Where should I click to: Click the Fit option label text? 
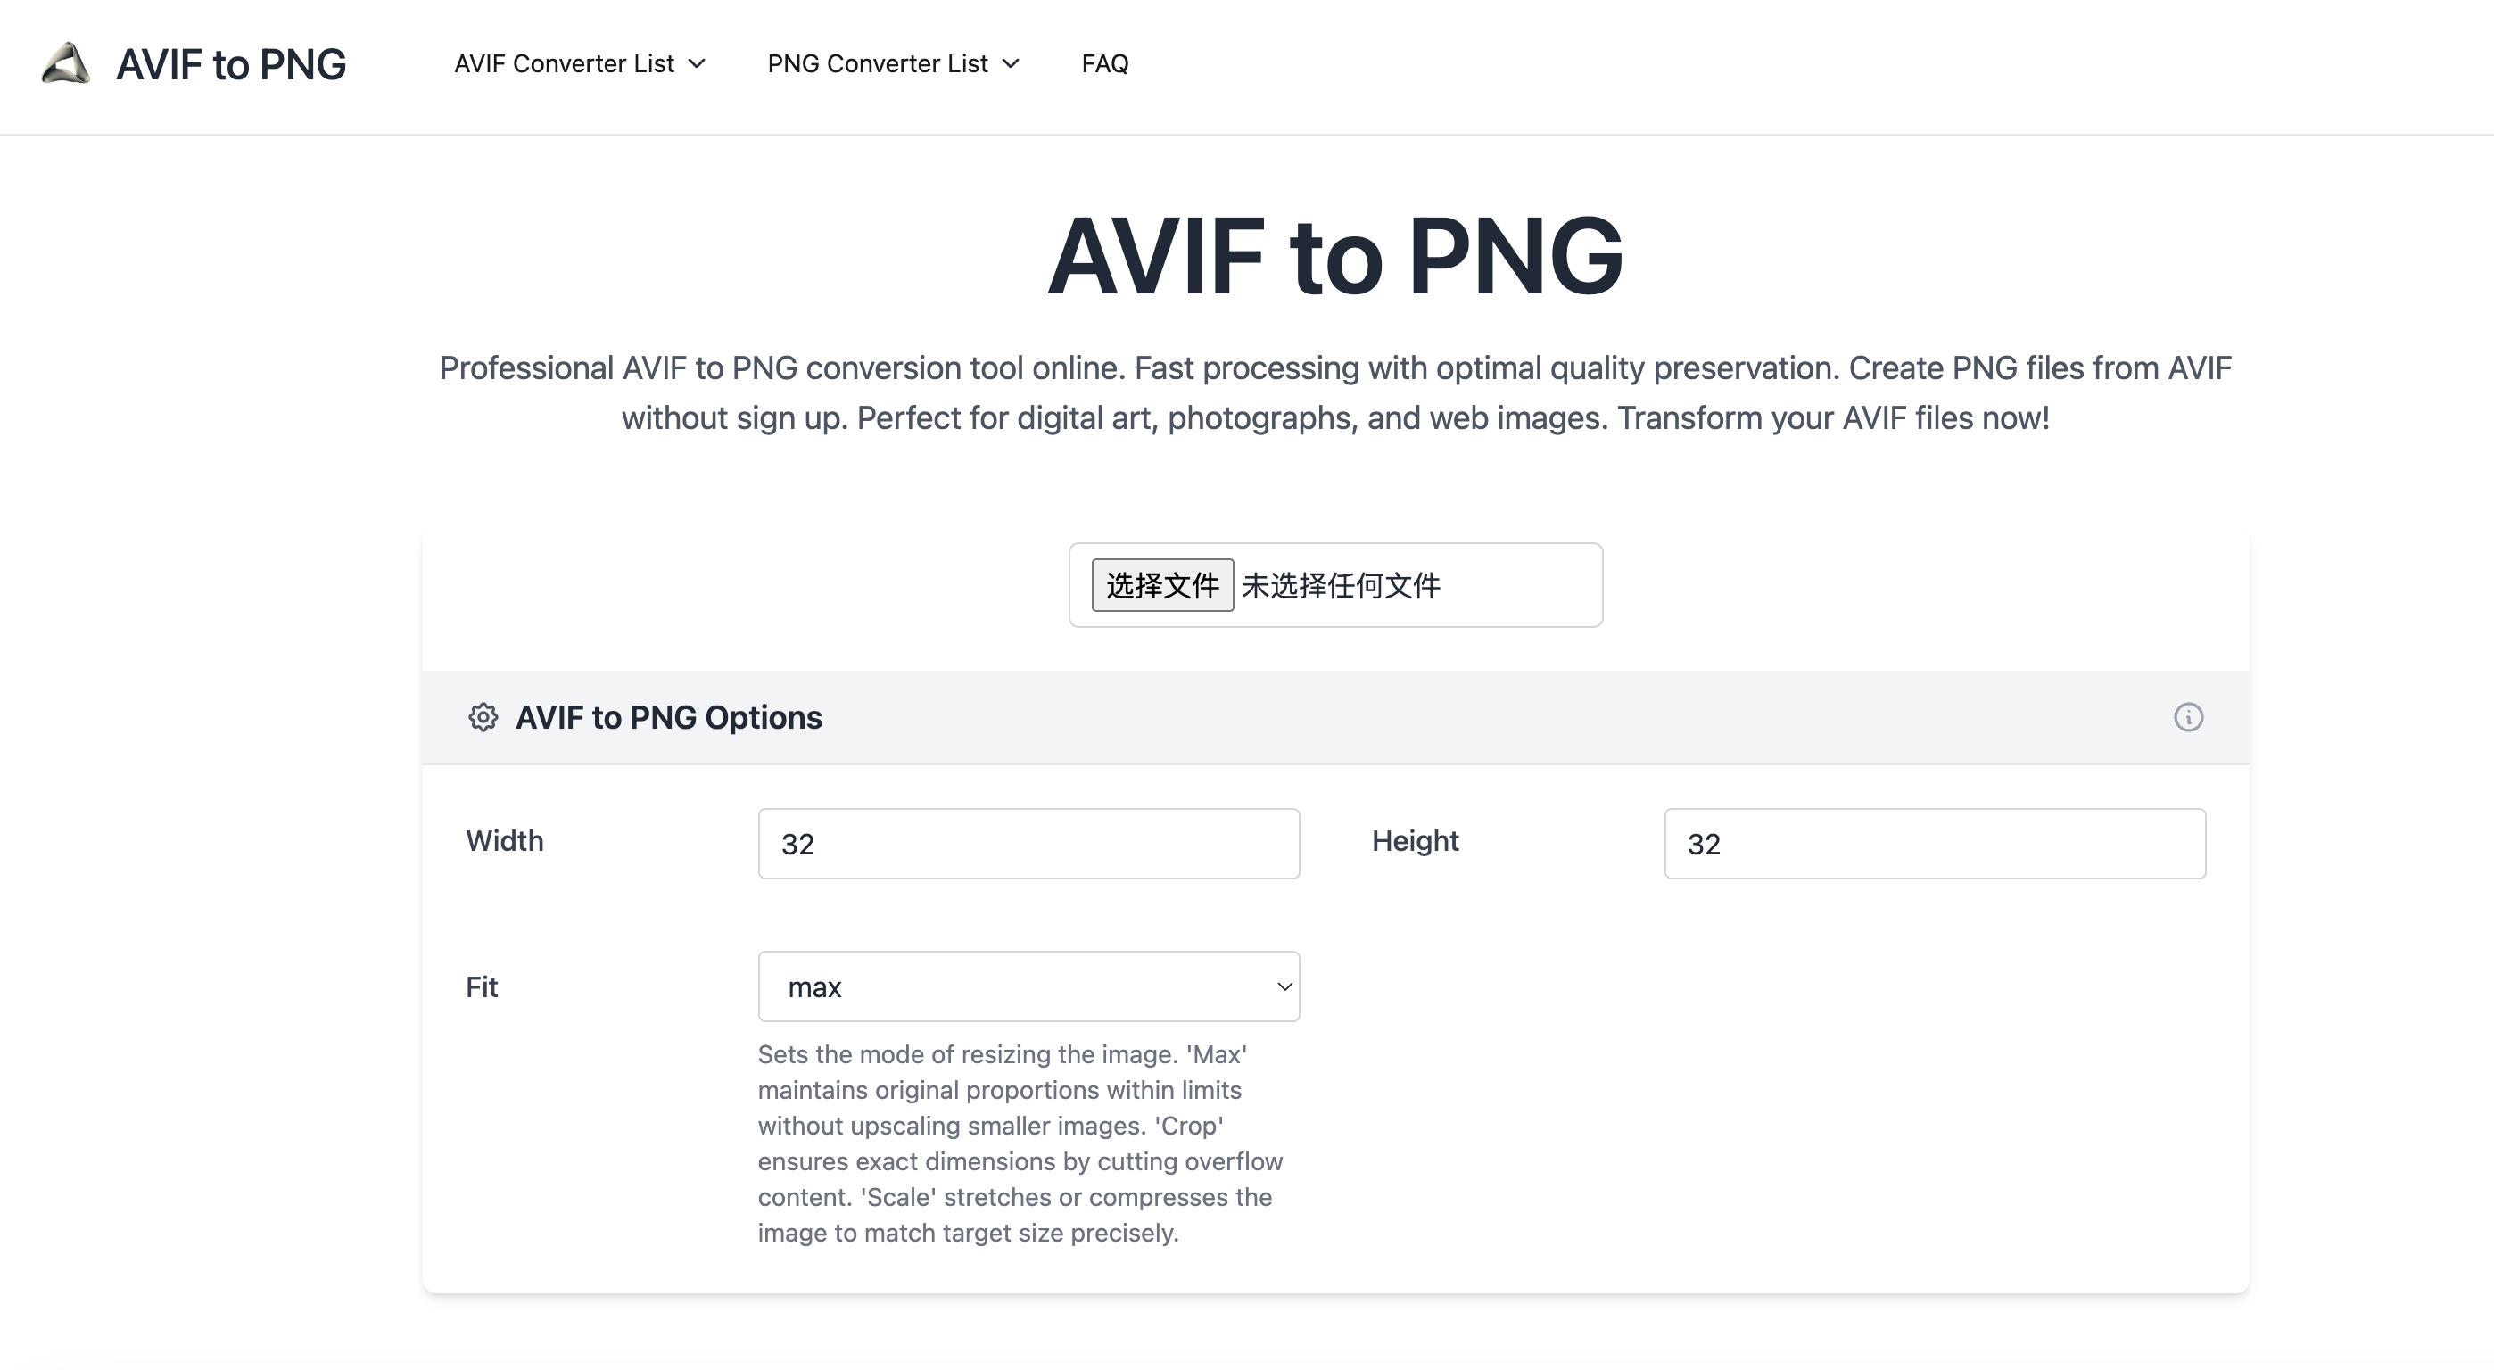(x=481, y=986)
